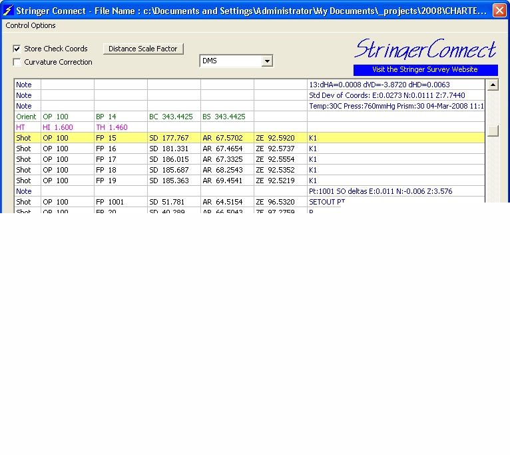Select the Temp:30C Press:760mmHg note
510x455 pixels.
396,106
